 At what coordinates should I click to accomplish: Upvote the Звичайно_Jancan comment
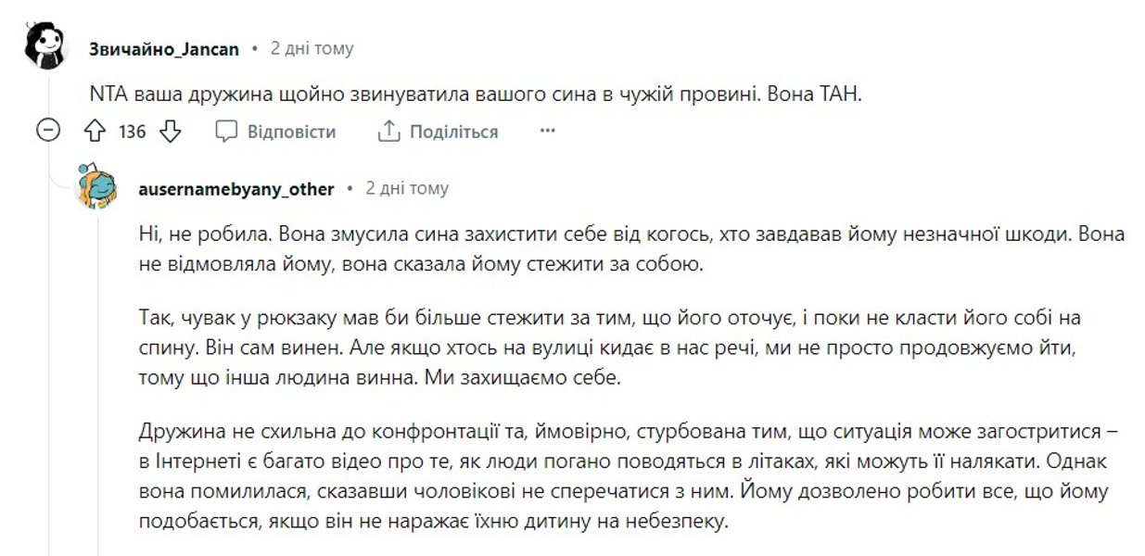point(94,132)
